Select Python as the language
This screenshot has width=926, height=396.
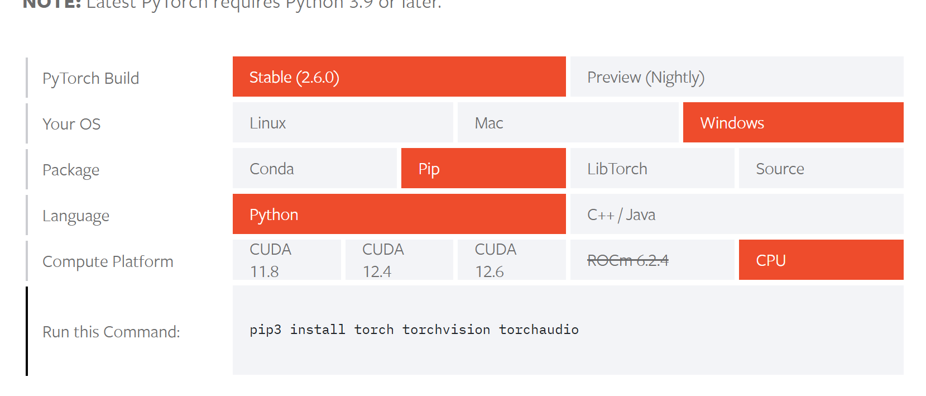pos(399,214)
